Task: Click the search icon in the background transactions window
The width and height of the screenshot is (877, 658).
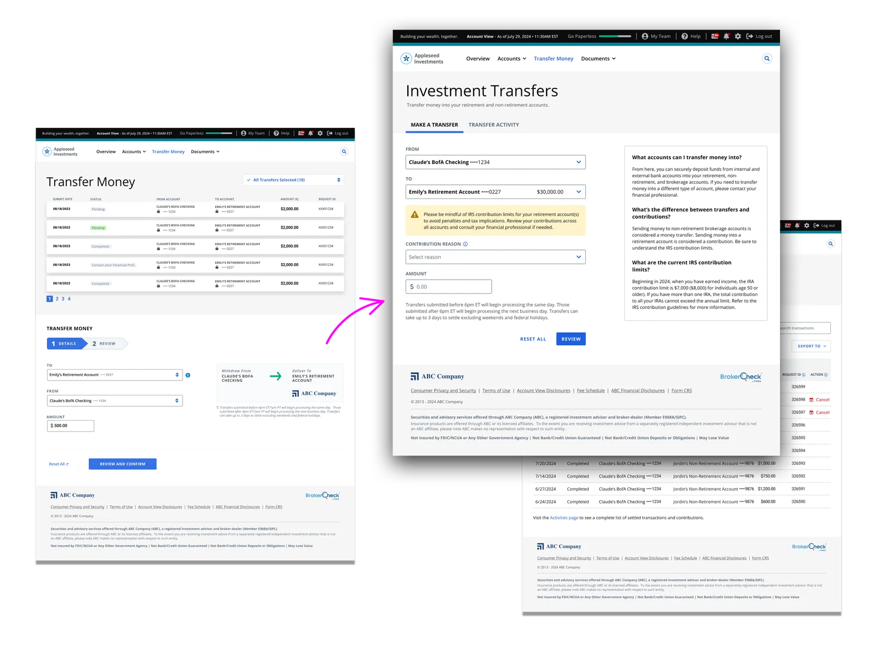Action: pyautogui.click(x=831, y=244)
